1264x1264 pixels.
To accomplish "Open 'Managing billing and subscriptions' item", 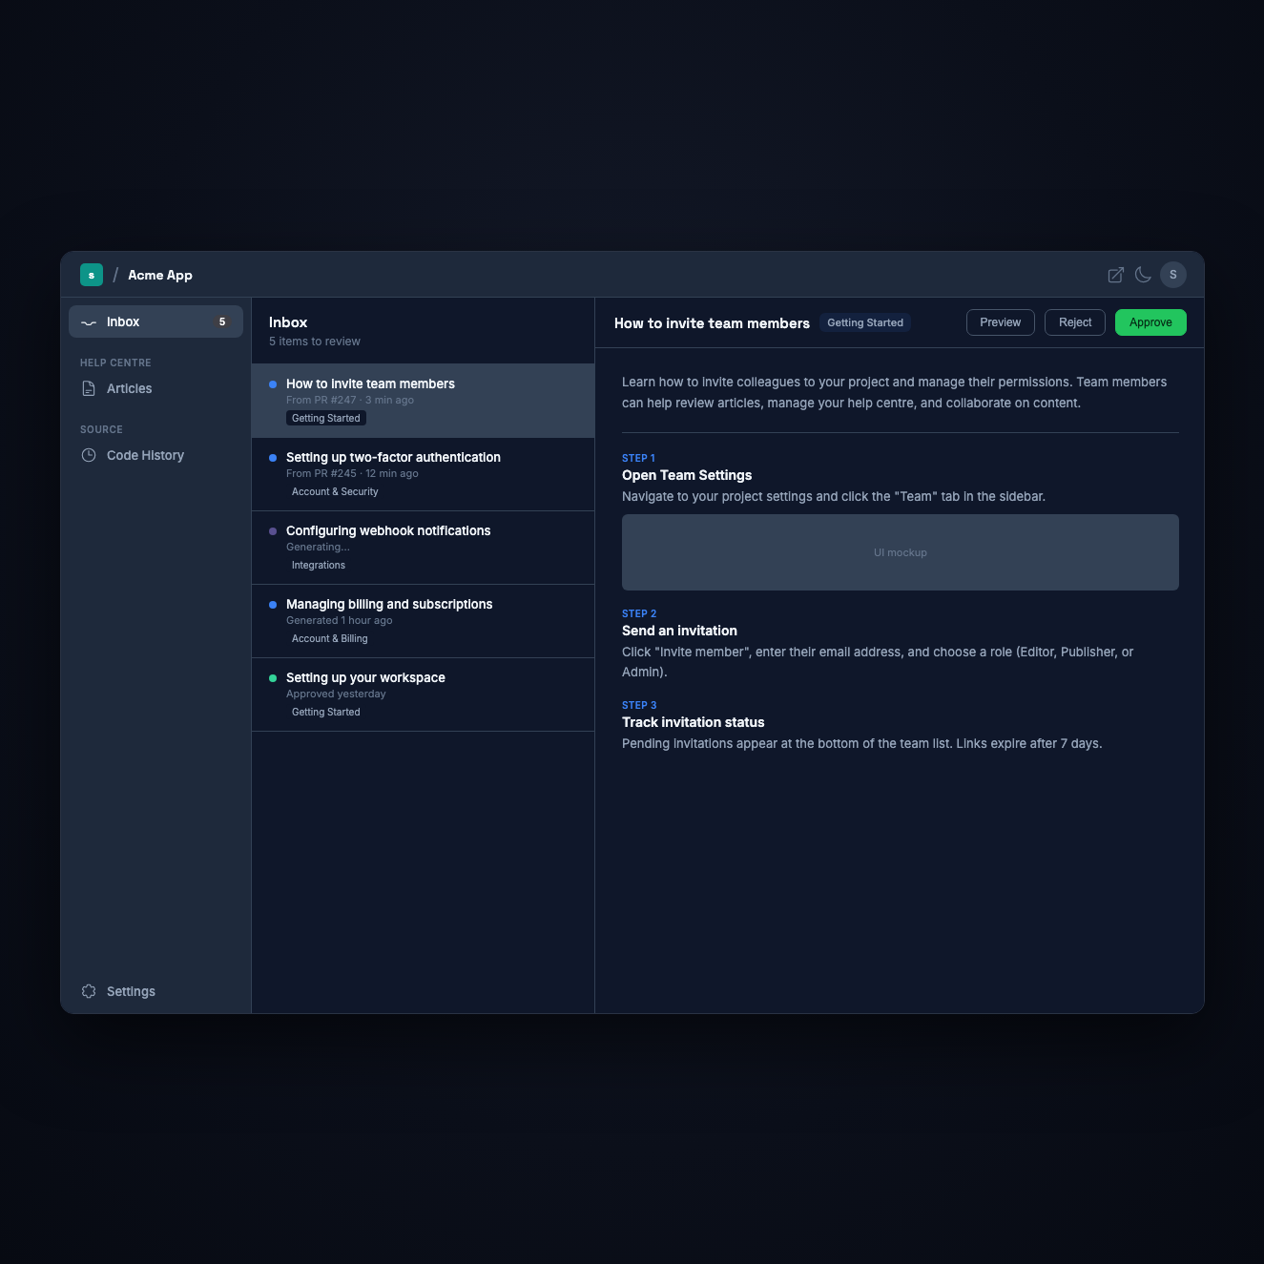I will point(423,621).
